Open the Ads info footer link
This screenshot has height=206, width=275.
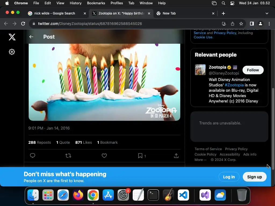[250, 154]
